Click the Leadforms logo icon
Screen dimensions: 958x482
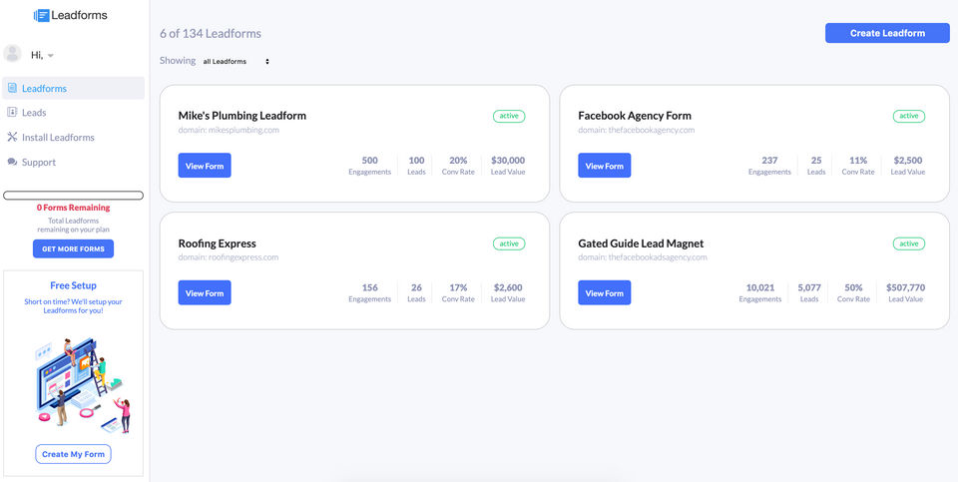[41, 15]
